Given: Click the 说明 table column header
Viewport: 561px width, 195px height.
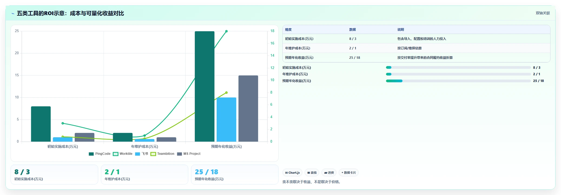Looking at the screenshot, I should [x=401, y=30].
